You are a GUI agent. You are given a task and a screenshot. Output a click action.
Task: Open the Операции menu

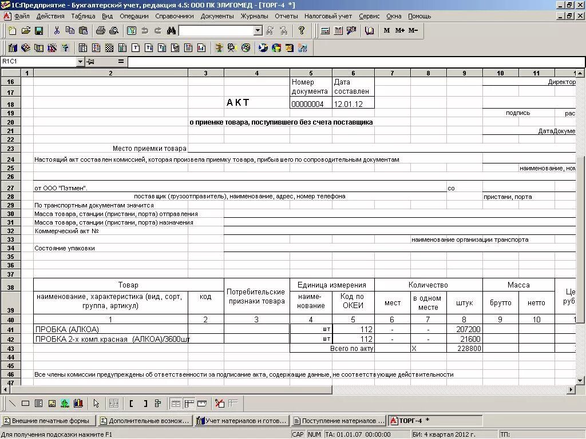tap(134, 16)
